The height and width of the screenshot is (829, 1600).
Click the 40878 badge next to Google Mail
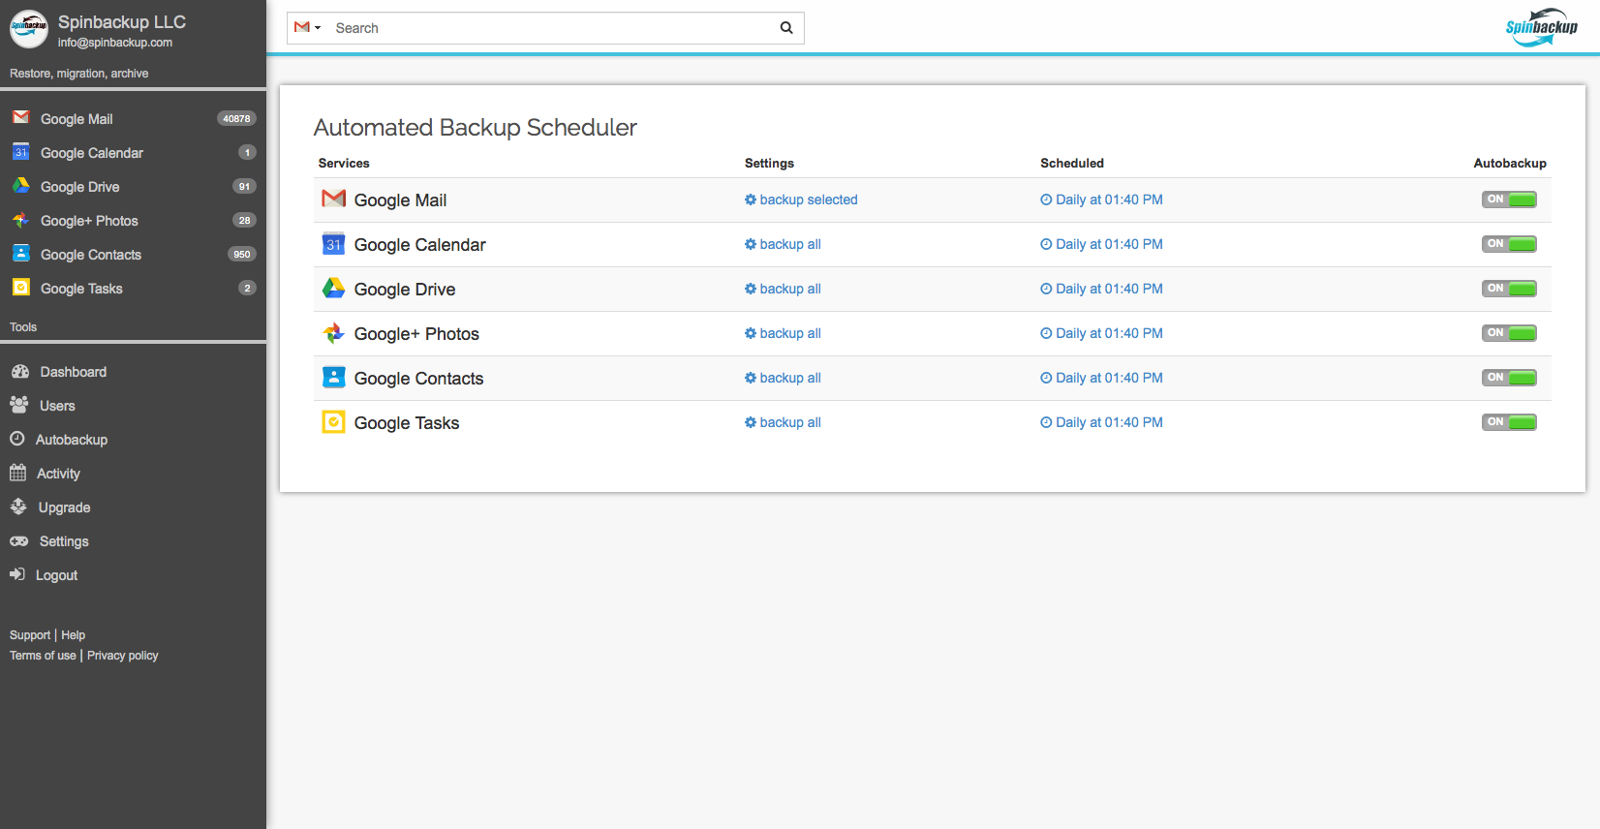(x=236, y=119)
